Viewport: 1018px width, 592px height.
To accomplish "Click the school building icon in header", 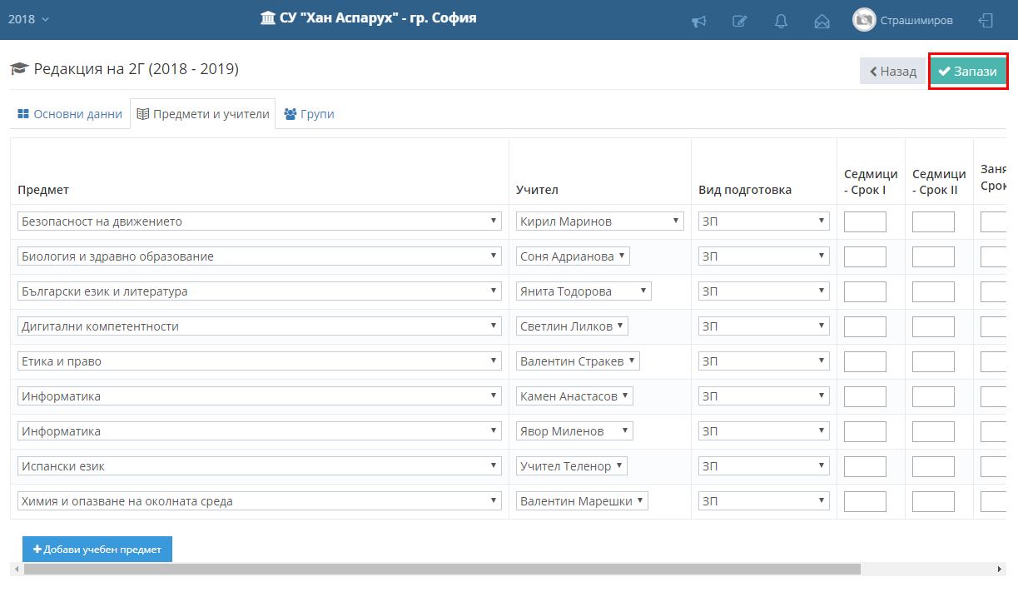I will pyautogui.click(x=268, y=18).
